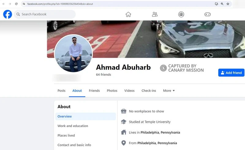
Task: Switch to the Friends tab
Action: click(94, 91)
